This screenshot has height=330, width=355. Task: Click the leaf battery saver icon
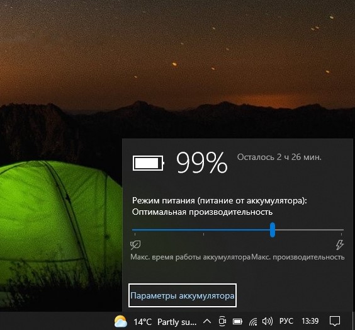pos(135,245)
